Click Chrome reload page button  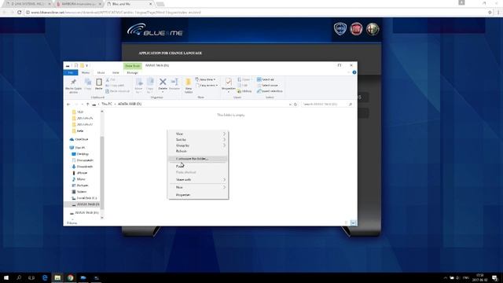click(19, 13)
